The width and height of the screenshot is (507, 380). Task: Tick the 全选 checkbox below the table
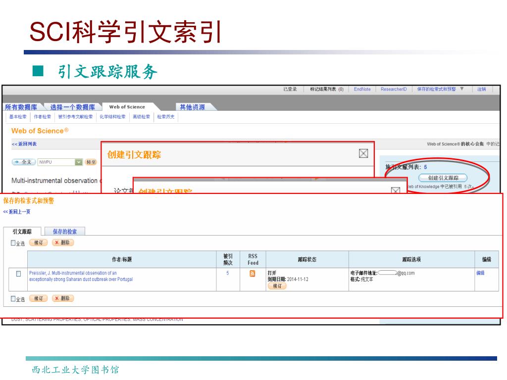click(13, 298)
